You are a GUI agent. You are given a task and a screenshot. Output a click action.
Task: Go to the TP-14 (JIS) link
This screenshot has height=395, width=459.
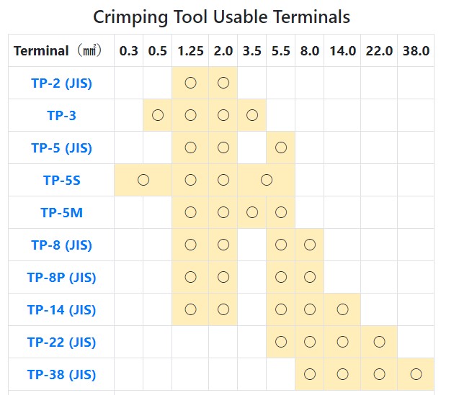click(61, 310)
